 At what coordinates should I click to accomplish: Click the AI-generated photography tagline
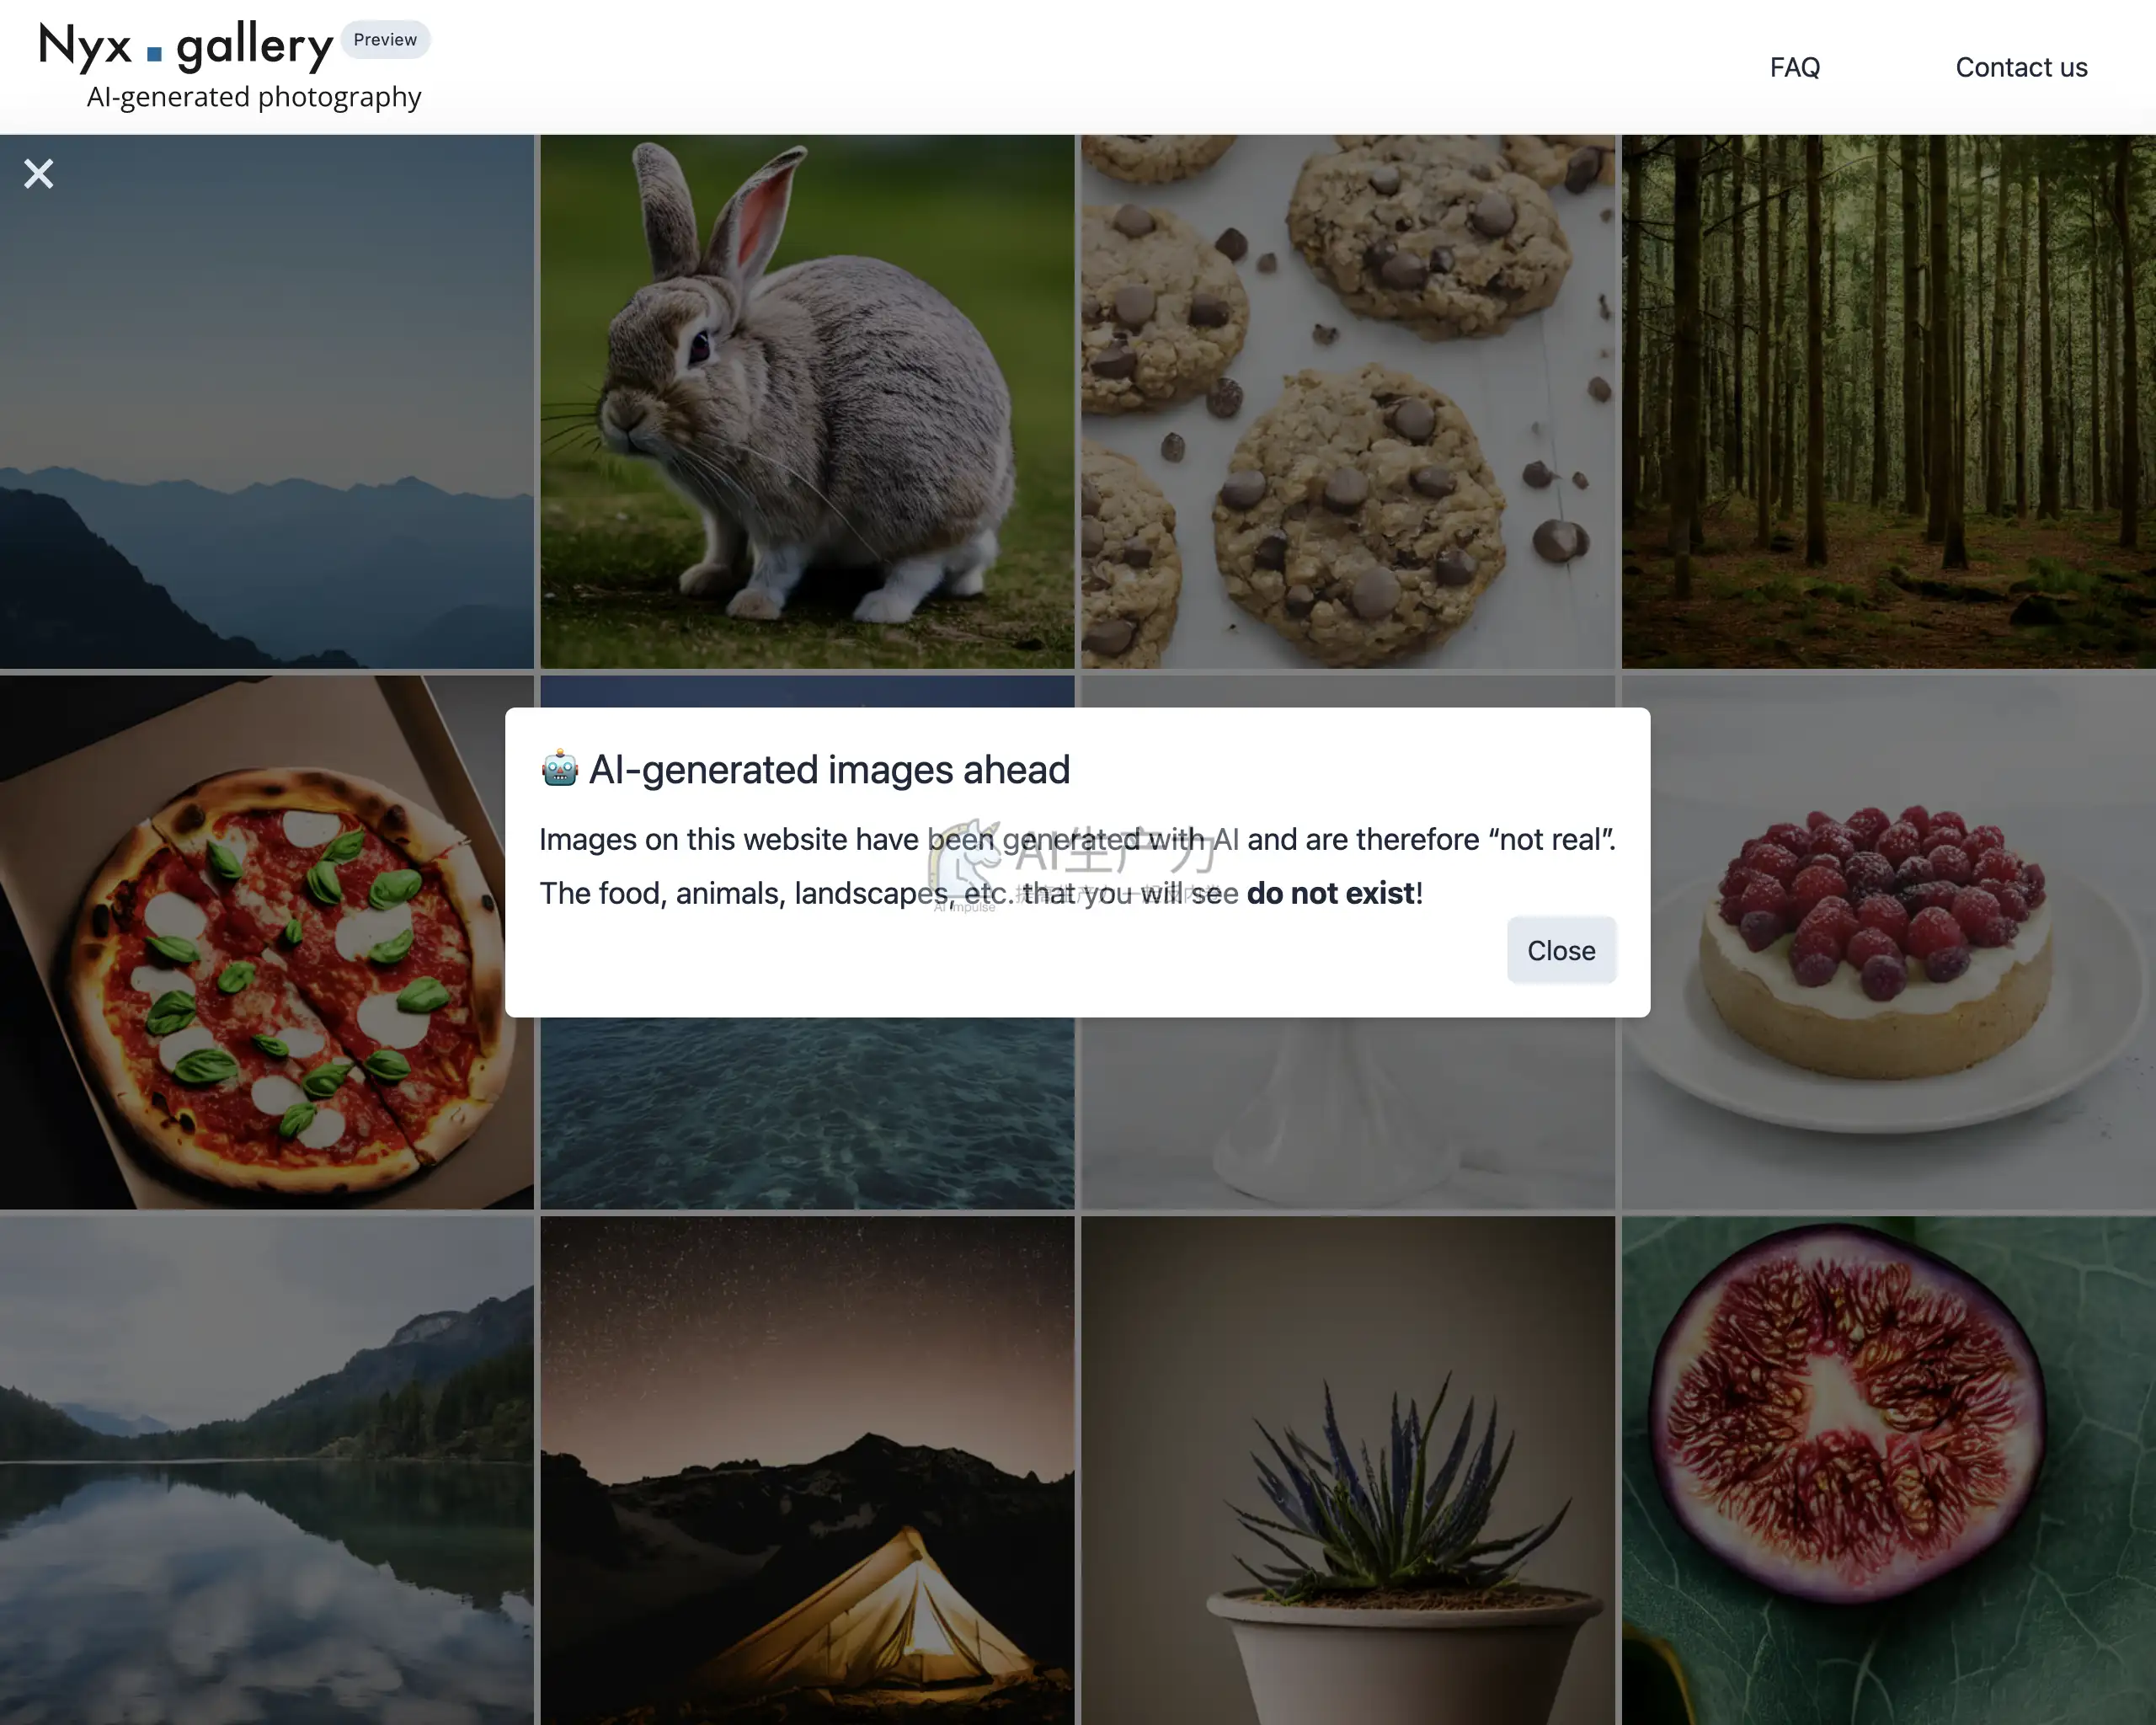(254, 97)
